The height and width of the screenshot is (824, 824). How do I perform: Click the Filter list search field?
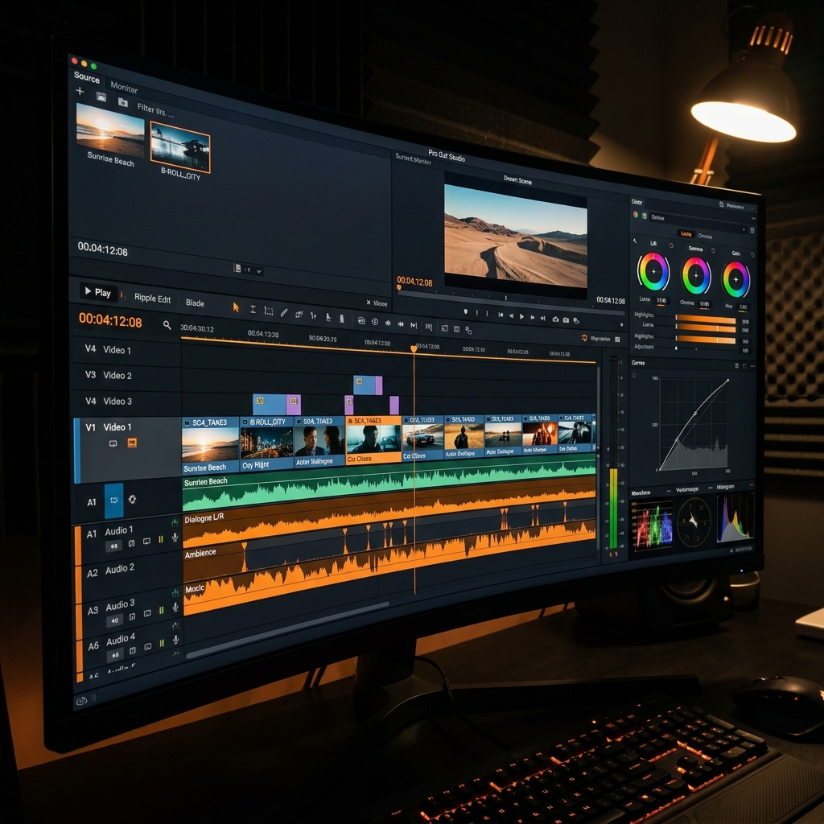click(155, 110)
